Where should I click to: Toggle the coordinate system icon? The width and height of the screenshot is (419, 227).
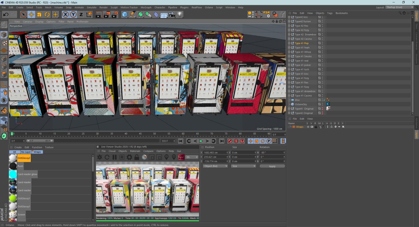click(89, 14)
